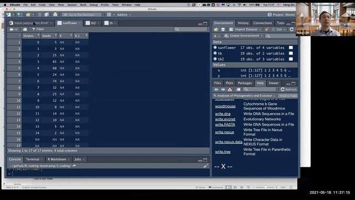355x200 pixels.
Task: Click the broom clear objects icon in Environment
Action: tap(267, 29)
